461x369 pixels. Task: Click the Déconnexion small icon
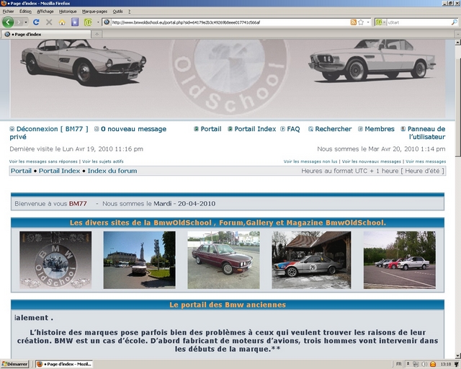point(12,129)
